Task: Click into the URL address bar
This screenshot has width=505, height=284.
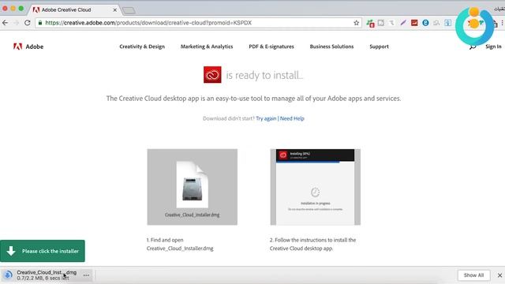Action: [x=198, y=23]
